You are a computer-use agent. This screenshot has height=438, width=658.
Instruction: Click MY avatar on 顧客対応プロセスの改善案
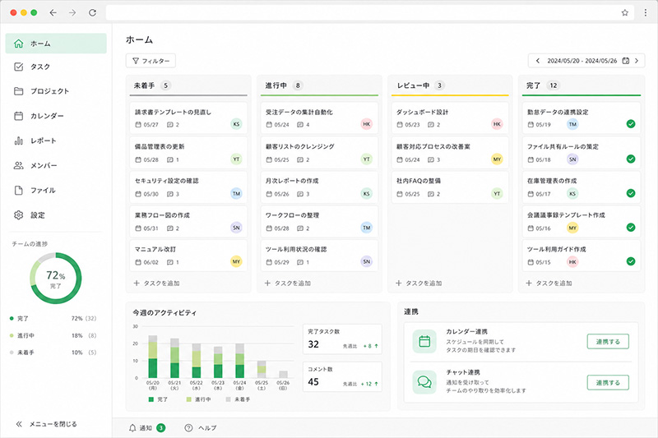pos(498,159)
